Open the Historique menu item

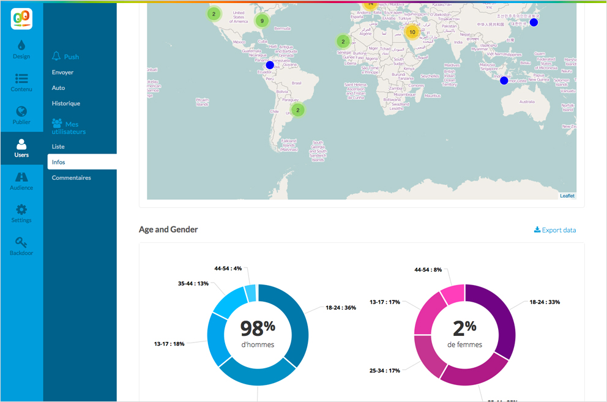coord(66,103)
